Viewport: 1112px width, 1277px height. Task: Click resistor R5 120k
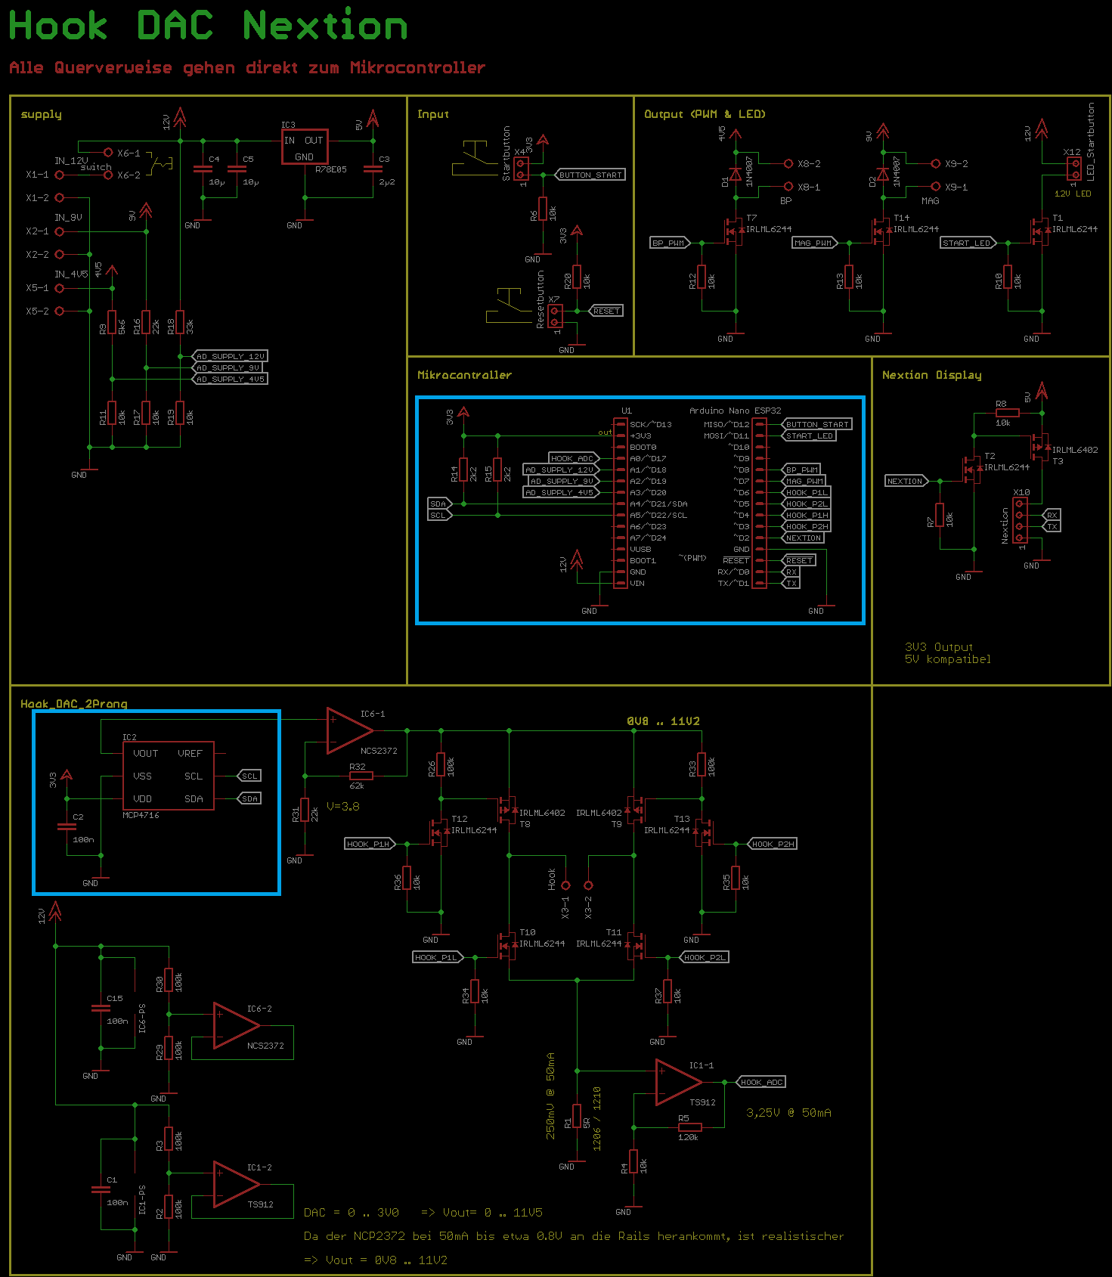tap(690, 1127)
